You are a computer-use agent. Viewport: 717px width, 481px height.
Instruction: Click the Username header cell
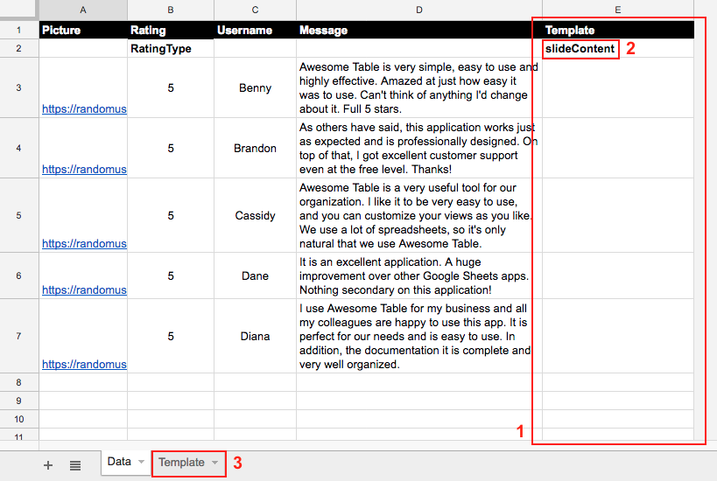coord(255,30)
